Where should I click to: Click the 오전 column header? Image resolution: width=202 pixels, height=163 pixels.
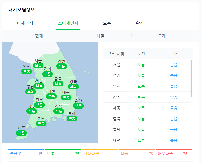click(x=141, y=54)
